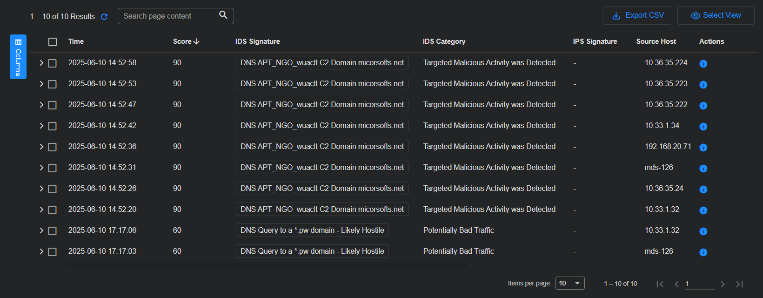763x298 pixels.
Task: Toggle the select-all header checkbox
Action: pyautogui.click(x=53, y=42)
